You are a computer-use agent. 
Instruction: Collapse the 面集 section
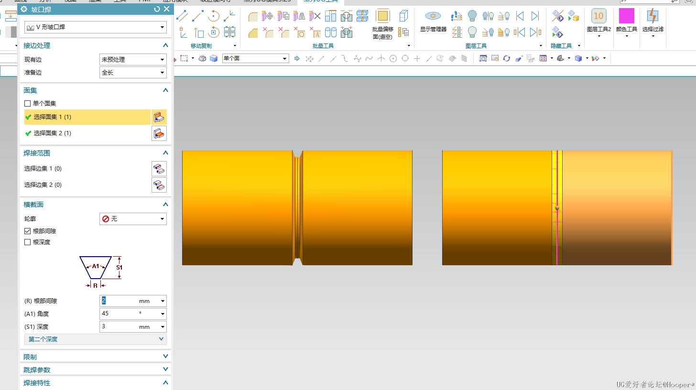pos(165,90)
